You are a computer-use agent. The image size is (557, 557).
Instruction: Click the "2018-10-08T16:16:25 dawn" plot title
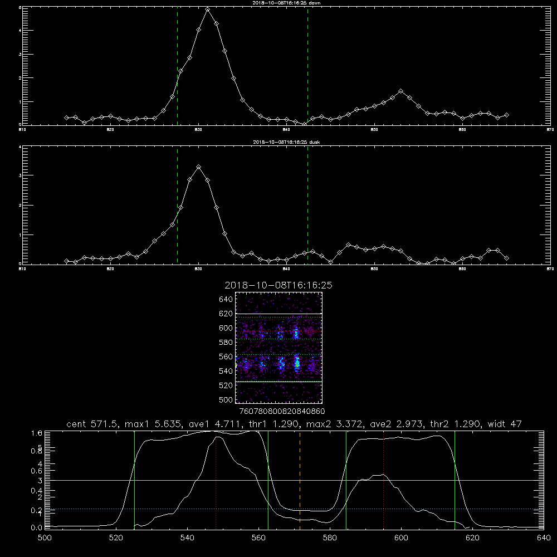286,3
